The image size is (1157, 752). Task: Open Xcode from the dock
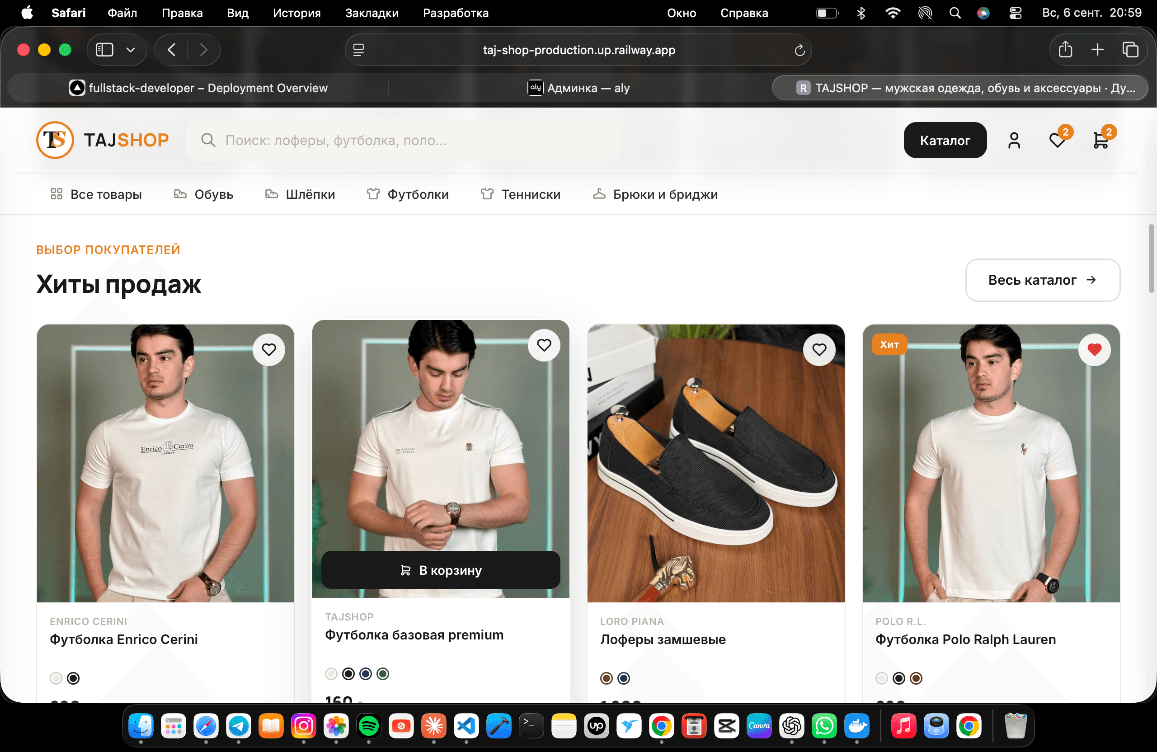[499, 726]
